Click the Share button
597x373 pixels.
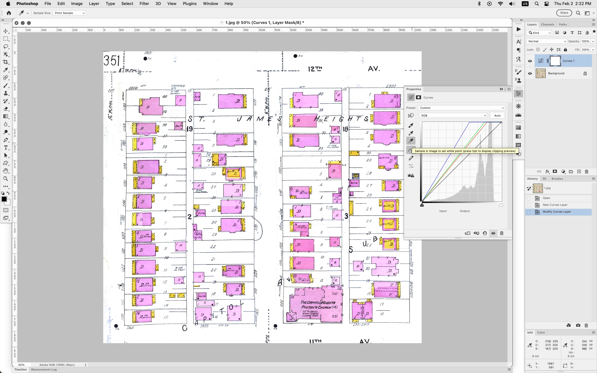pos(564,13)
